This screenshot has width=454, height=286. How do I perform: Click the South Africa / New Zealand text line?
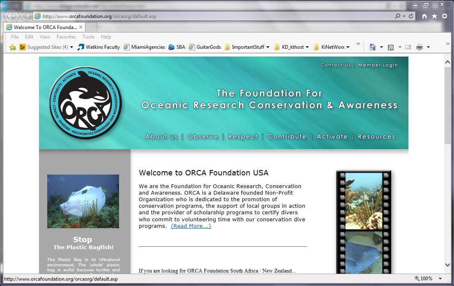coord(217,271)
